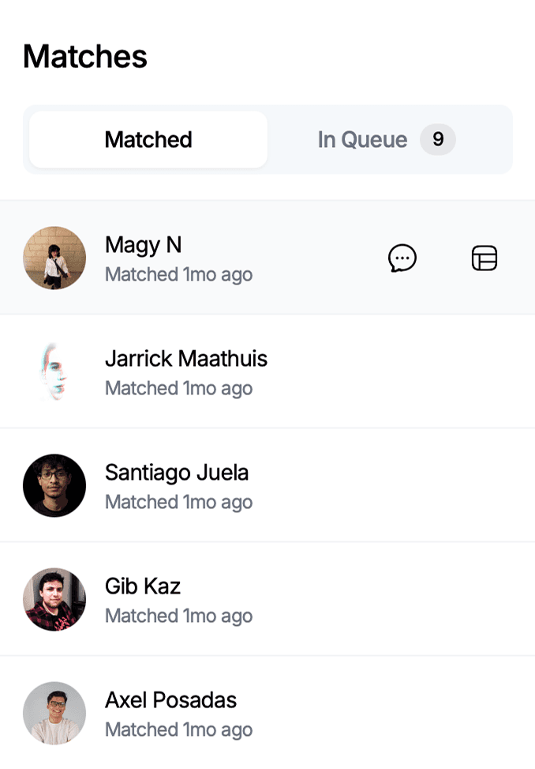
Task: Select the Magy N name
Action: point(144,245)
